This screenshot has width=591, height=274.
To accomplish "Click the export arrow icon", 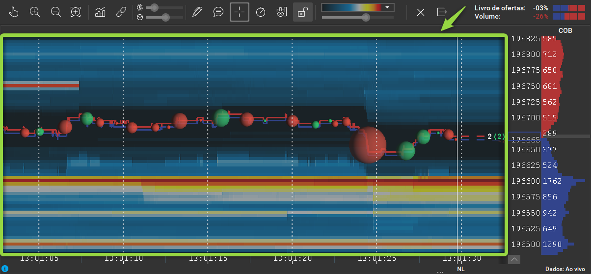I will pyautogui.click(x=442, y=12).
